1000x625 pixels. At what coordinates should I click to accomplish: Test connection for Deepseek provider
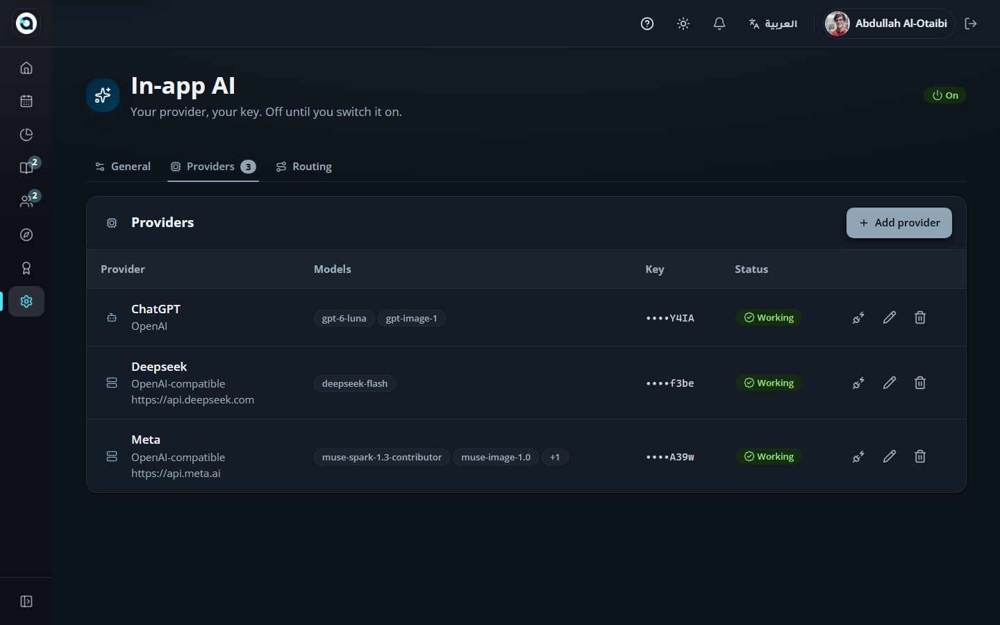[x=858, y=383]
